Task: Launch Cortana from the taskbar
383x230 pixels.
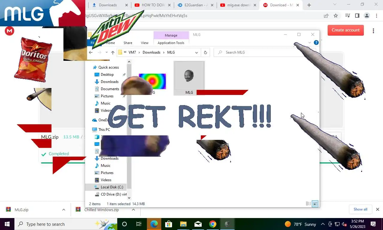Action: point(124,224)
